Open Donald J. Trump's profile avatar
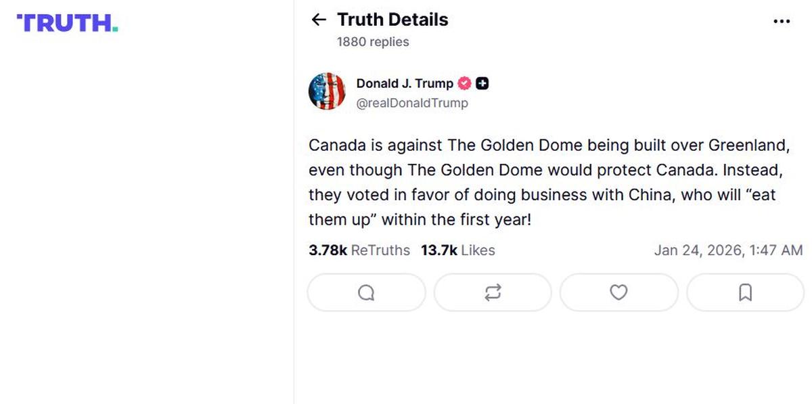 click(x=327, y=91)
